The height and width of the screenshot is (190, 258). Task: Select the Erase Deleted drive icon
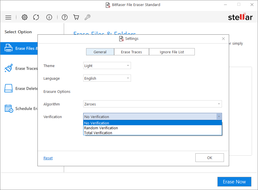8,88
